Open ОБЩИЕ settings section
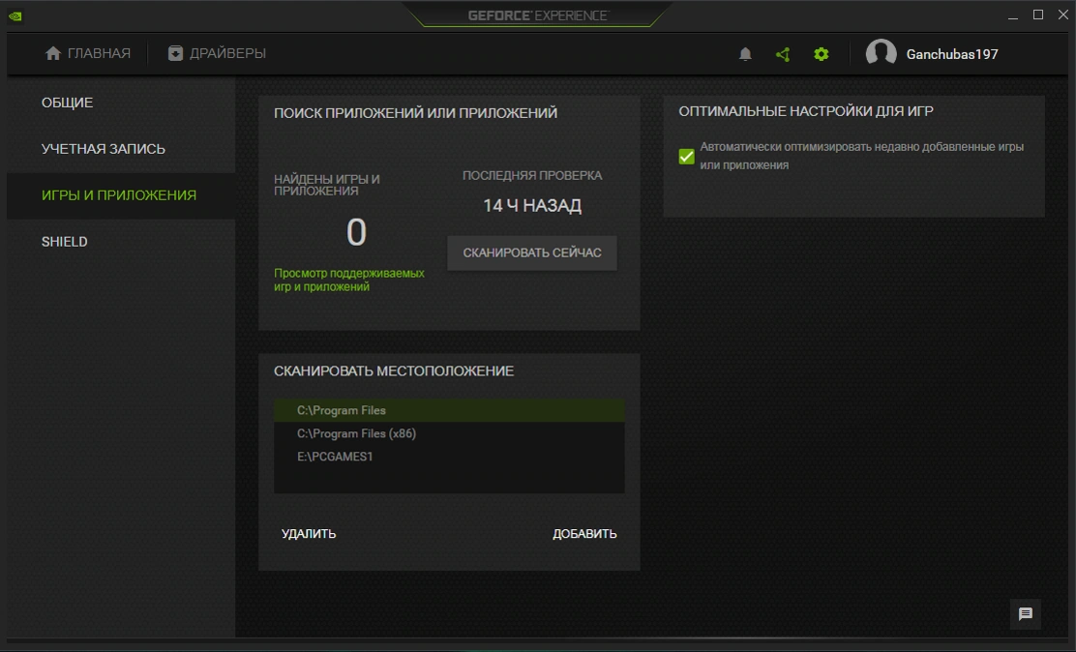1076x652 pixels. (68, 103)
